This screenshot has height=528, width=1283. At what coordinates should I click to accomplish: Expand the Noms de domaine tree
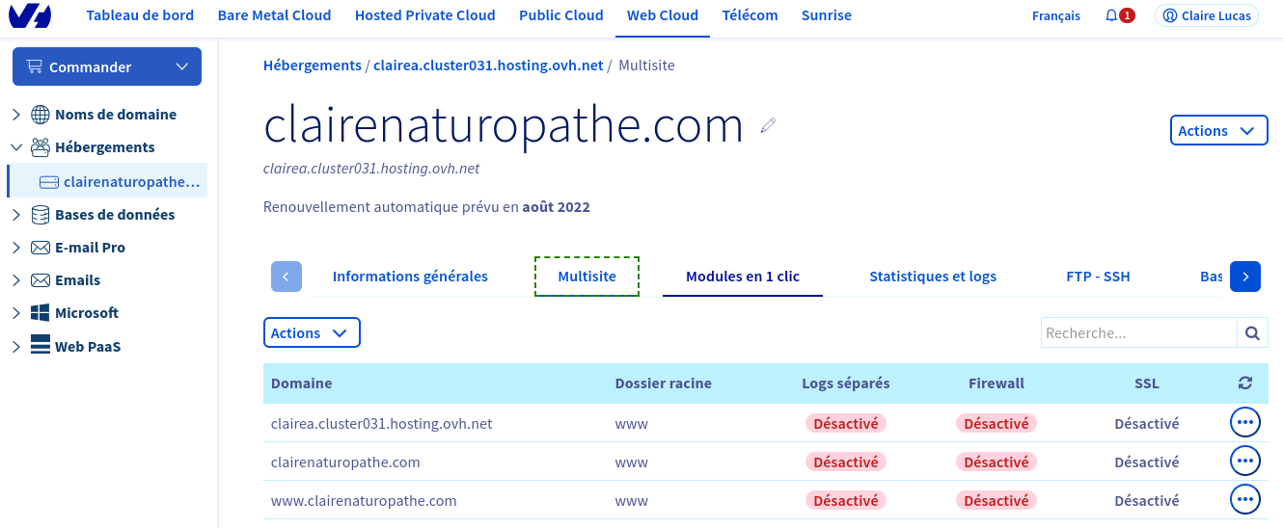[16, 115]
